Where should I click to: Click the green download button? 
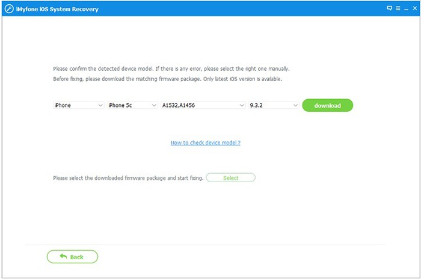tap(328, 105)
